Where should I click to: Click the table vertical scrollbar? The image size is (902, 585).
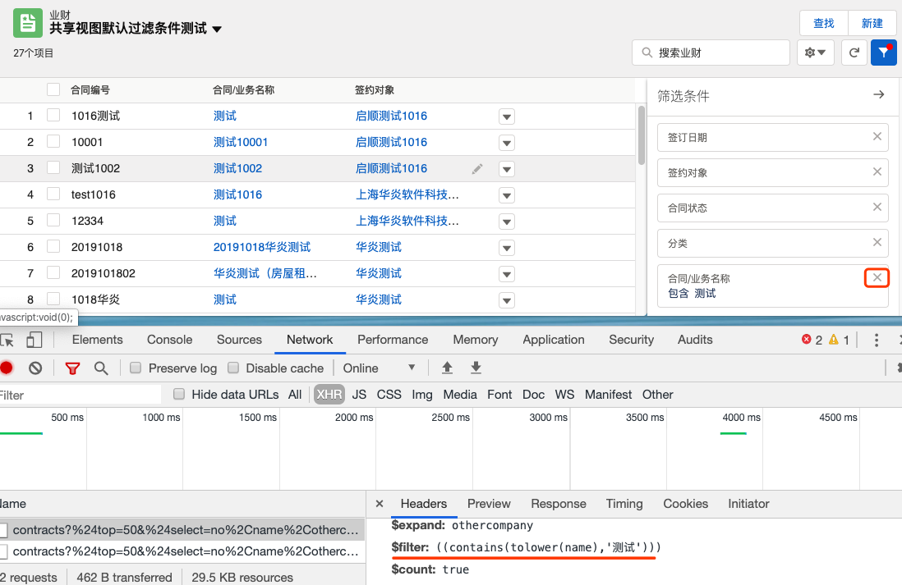click(x=641, y=135)
